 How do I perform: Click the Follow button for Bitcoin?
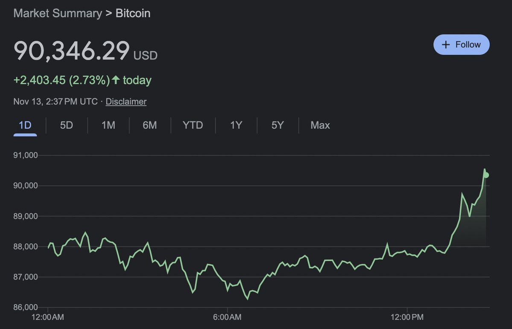pos(462,44)
